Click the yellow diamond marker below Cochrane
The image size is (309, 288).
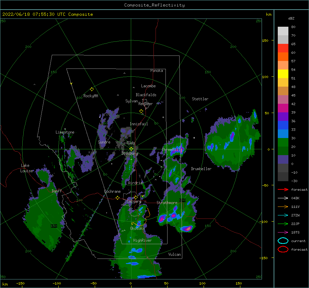[x=118, y=198]
